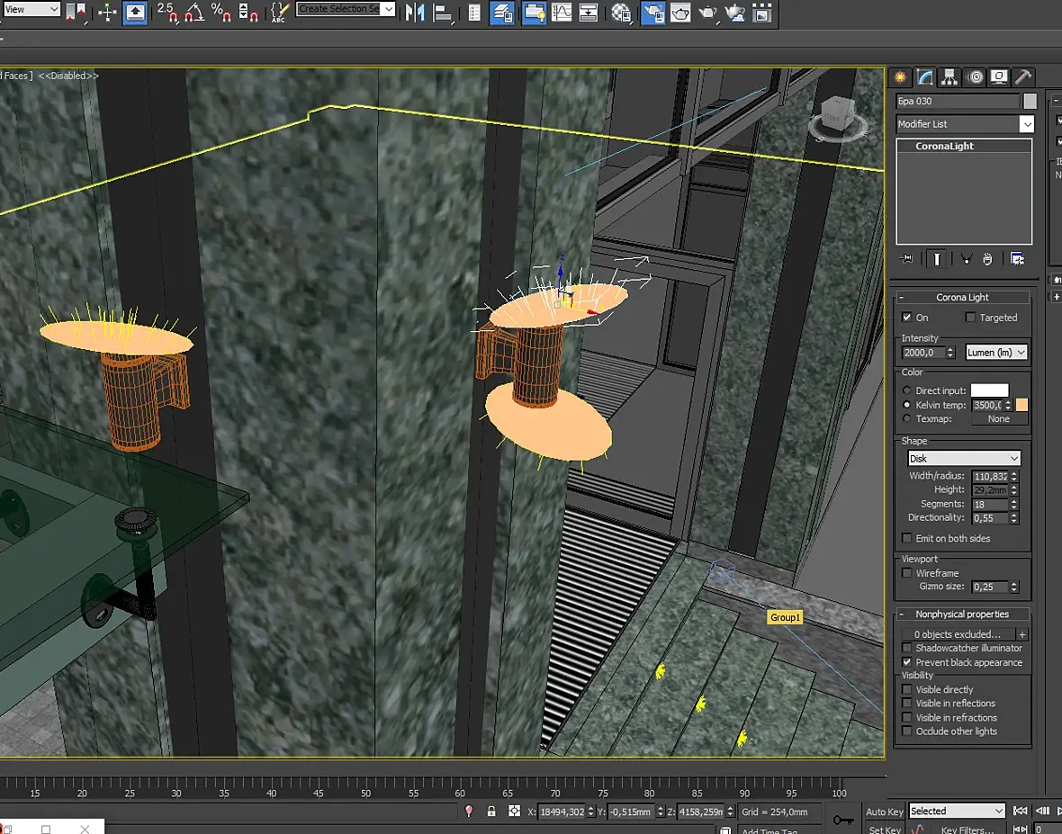
Task: Click the Auto Key button
Action: pyautogui.click(x=884, y=812)
